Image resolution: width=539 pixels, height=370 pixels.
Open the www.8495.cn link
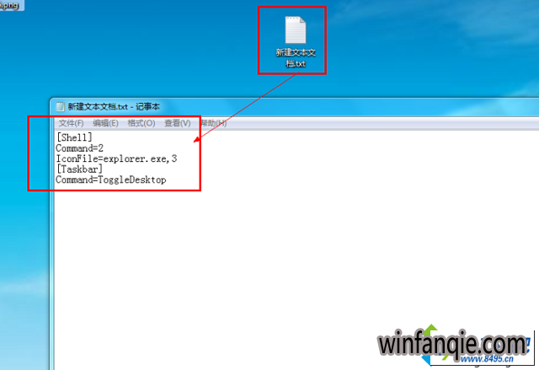[487, 359]
